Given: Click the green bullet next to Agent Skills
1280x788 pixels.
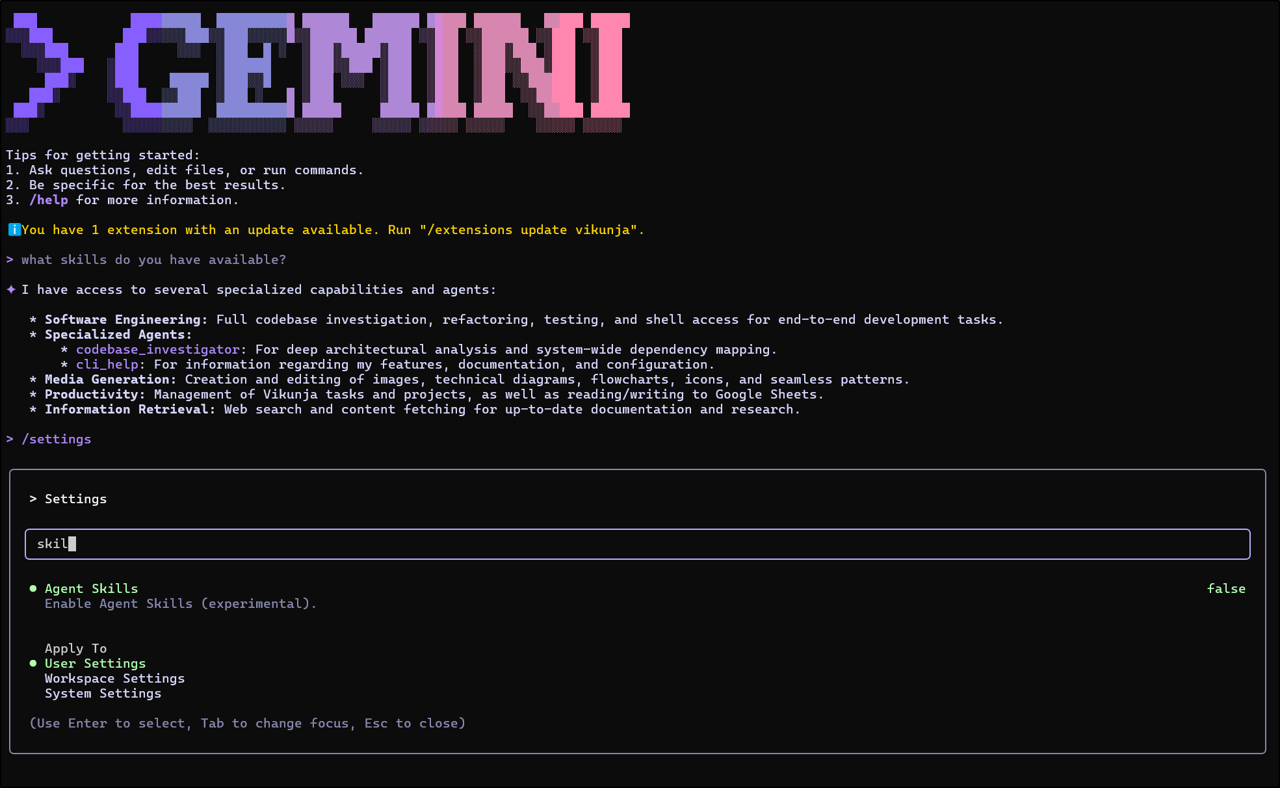Looking at the screenshot, I should pyautogui.click(x=33, y=588).
